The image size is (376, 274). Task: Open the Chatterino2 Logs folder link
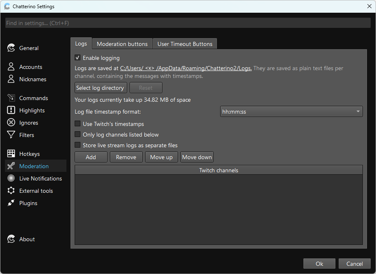[x=186, y=68]
